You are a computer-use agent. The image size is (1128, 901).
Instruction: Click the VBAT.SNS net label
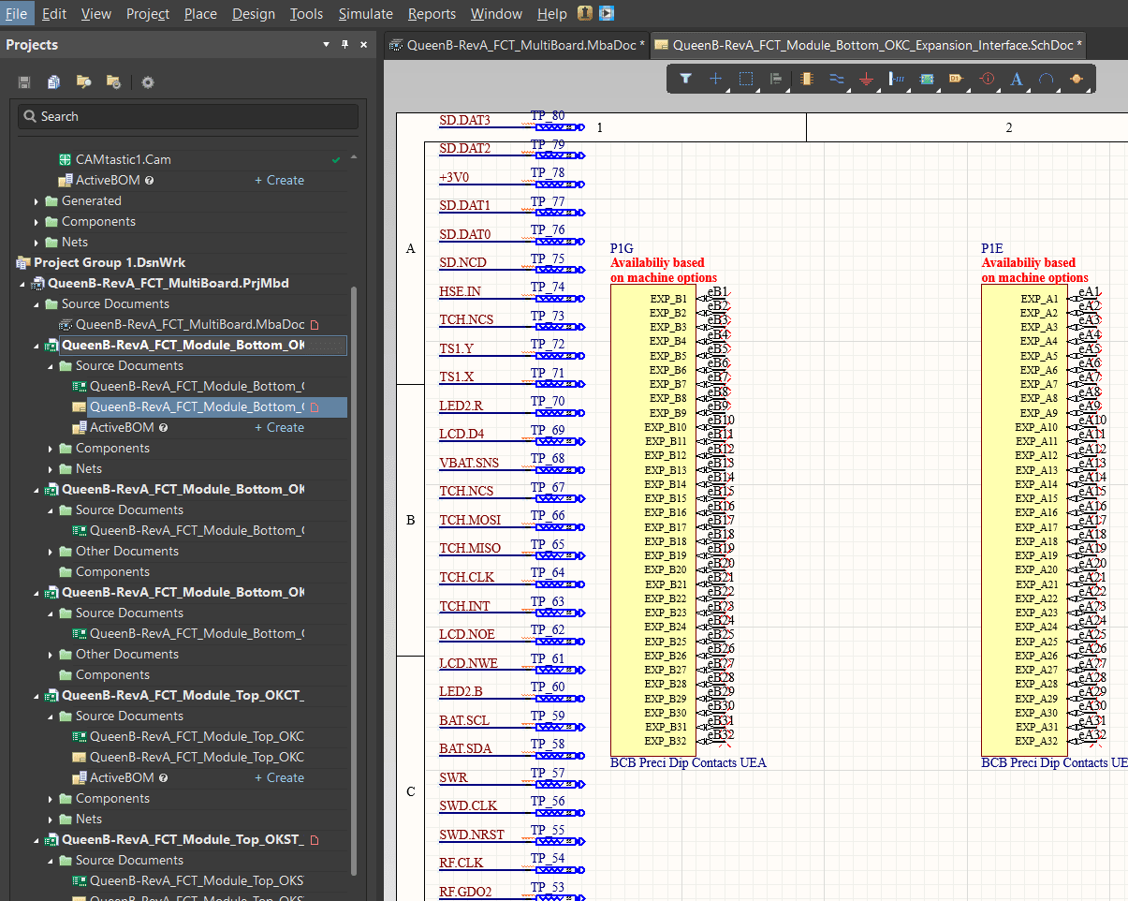469,463
